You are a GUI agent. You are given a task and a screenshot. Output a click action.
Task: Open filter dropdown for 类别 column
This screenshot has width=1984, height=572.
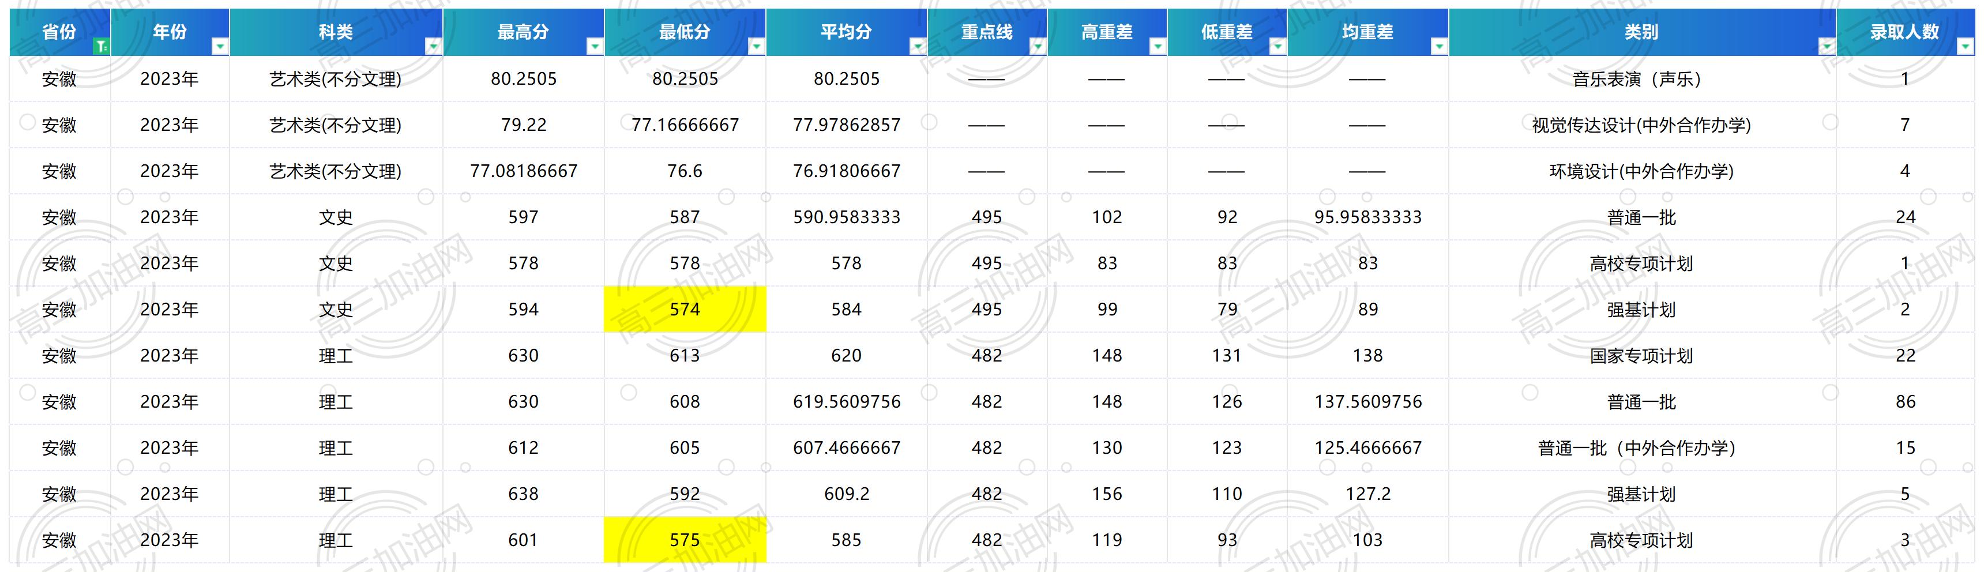click(1827, 47)
